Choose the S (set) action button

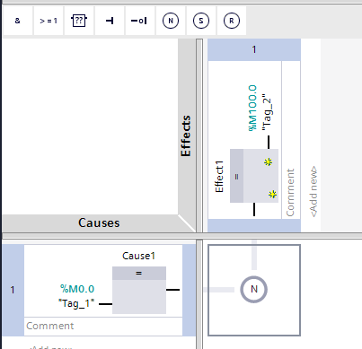tap(201, 21)
